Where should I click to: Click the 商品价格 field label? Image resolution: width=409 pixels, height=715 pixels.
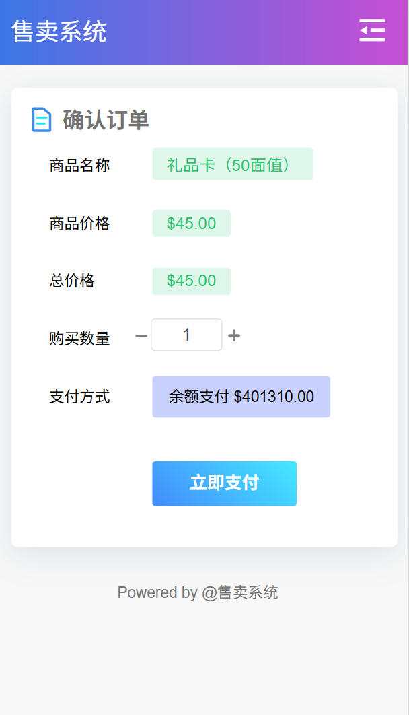[79, 224]
